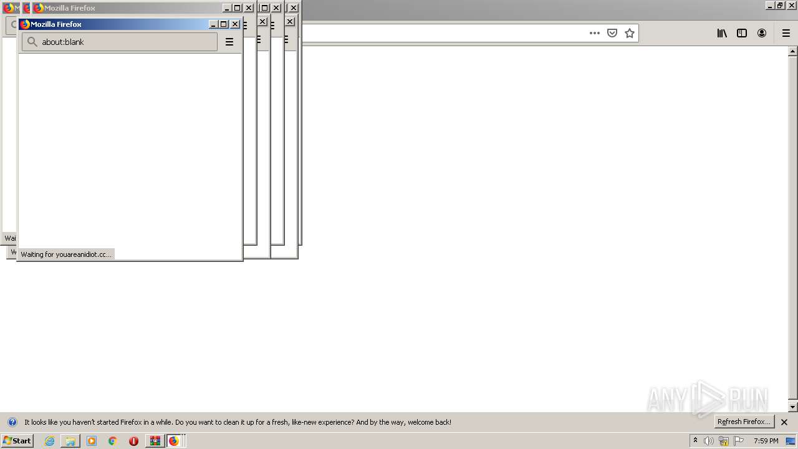The width and height of the screenshot is (798, 449).
Task: Restore down the main Firefox window
Action: (780, 6)
